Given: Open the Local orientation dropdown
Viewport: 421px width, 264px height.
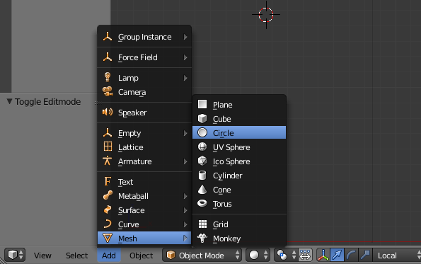Looking at the screenshot, I should (x=397, y=255).
